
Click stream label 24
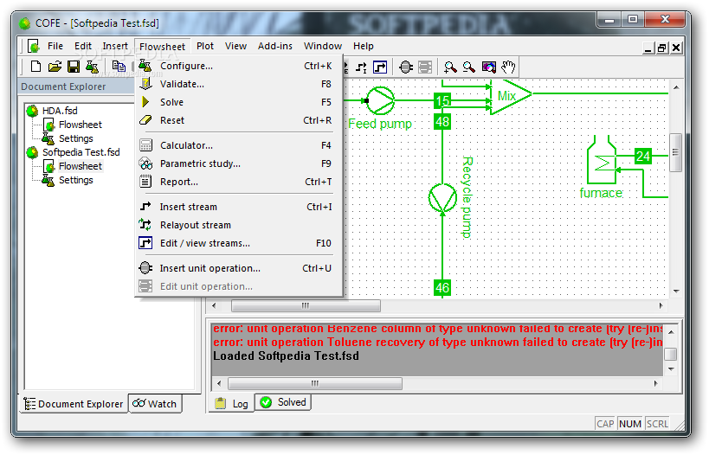click(x=643, y=156)
